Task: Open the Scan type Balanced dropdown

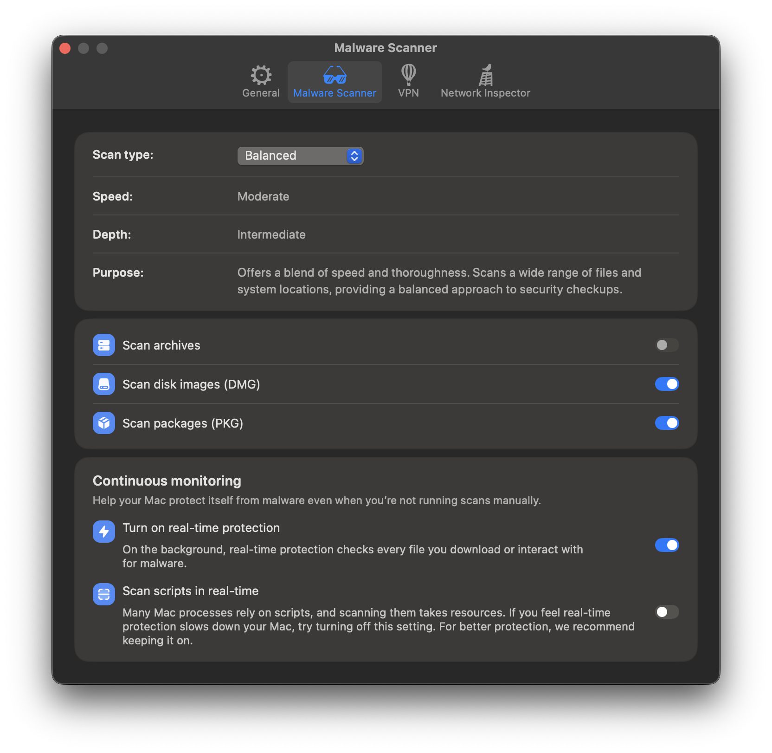Action: tap(292, 156)
